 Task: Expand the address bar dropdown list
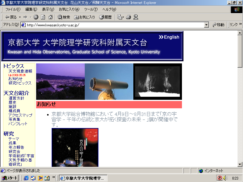(207, 25)
